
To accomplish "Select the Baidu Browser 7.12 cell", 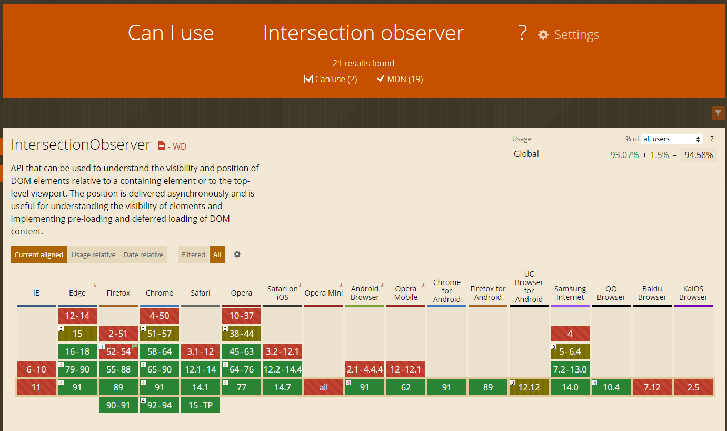I will (652, 387).
